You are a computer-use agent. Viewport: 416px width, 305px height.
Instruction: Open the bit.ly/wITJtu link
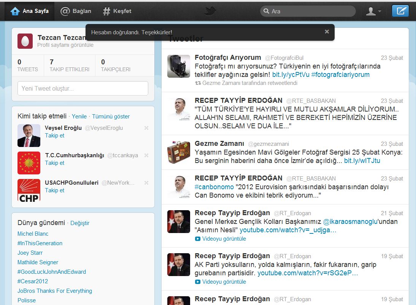[x=362, y=161]
